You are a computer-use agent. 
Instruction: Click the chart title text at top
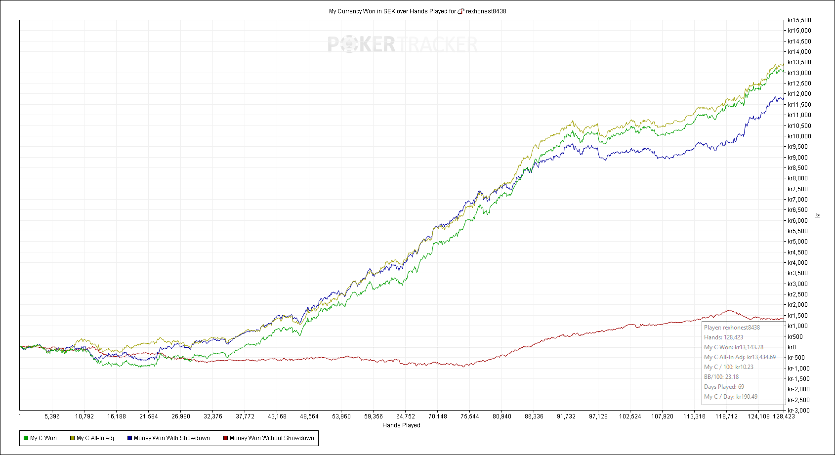(392, 11)
